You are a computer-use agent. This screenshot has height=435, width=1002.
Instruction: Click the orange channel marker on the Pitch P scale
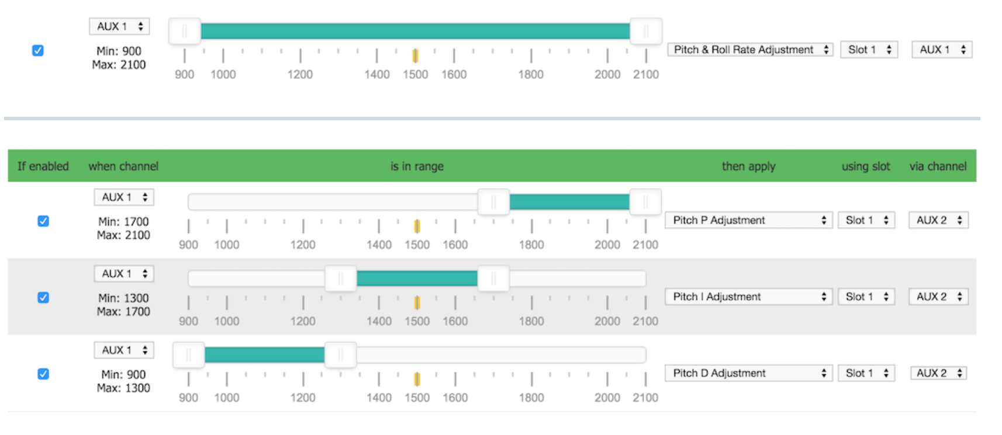[x=417, y=226]
